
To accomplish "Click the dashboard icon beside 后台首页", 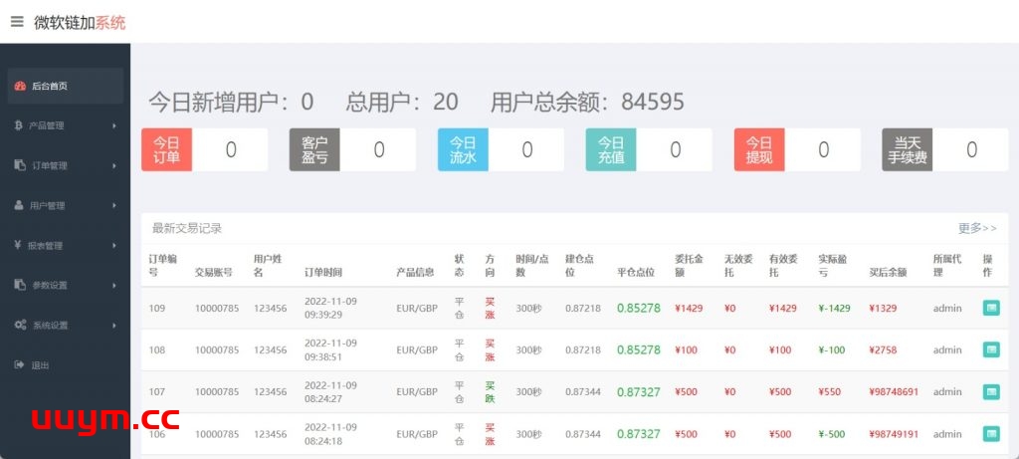I will tap(20, 87).
